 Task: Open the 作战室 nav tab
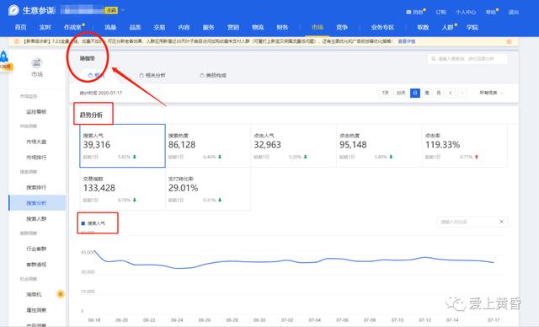coord(72,27)
